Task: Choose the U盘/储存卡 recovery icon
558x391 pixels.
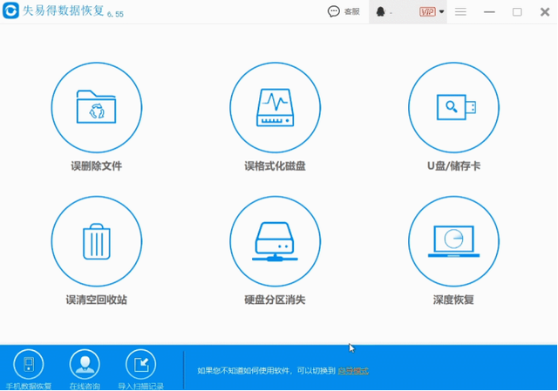Action: (453, 108)
